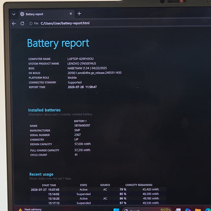Click the full charge capacity value 57,210 mWh
The image size is (211, 211).
coord(83,150)
